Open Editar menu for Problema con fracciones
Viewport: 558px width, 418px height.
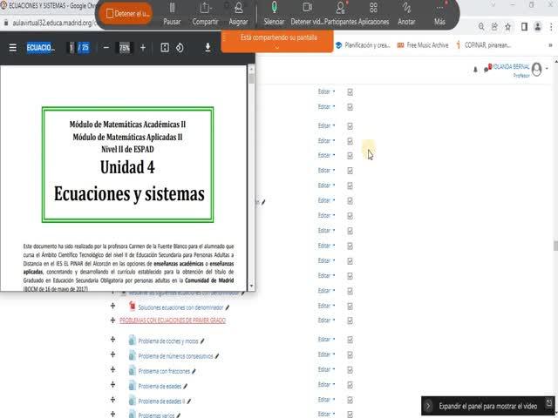coord(326,369)
